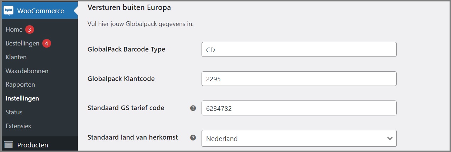
Task: Click the GlobalPack Barcode Type field
Action: click(x=299, y=49)
